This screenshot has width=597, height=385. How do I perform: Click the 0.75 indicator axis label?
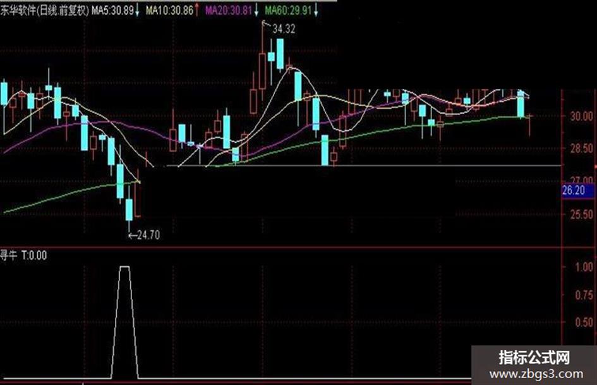[x=584, y=295]
